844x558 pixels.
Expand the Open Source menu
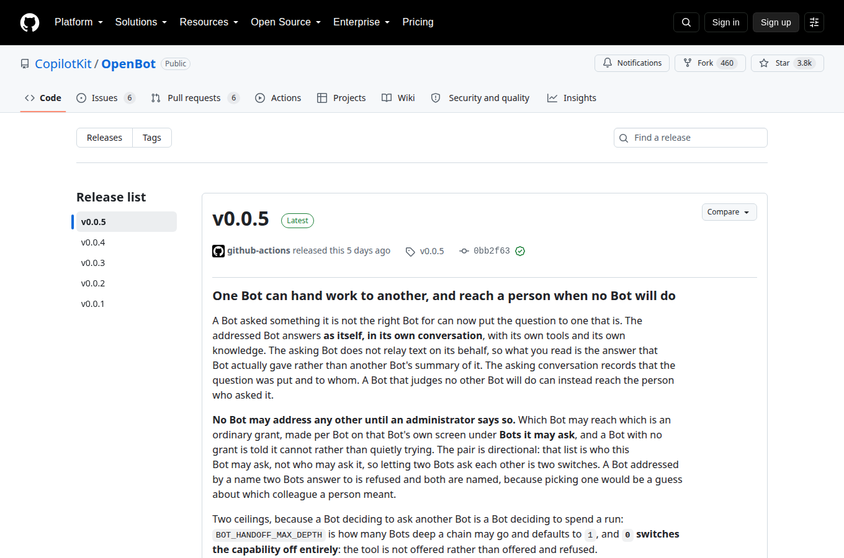point(286,22)
